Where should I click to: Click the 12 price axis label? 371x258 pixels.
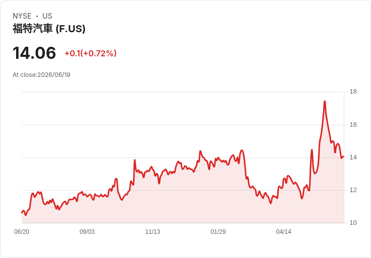coord(353,190)
